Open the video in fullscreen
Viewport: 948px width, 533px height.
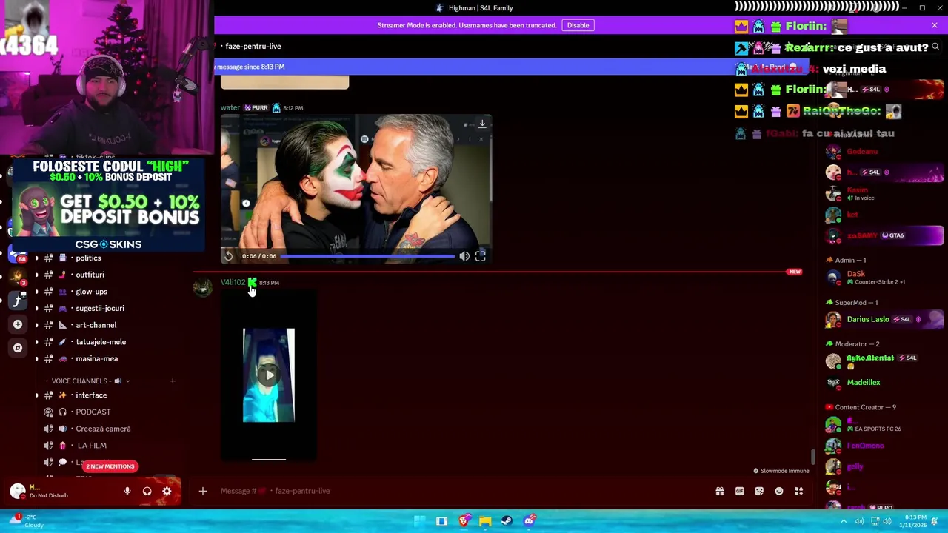tap(480, 256)
